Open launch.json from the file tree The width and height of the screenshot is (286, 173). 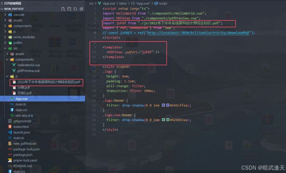(x=21, y=132)
